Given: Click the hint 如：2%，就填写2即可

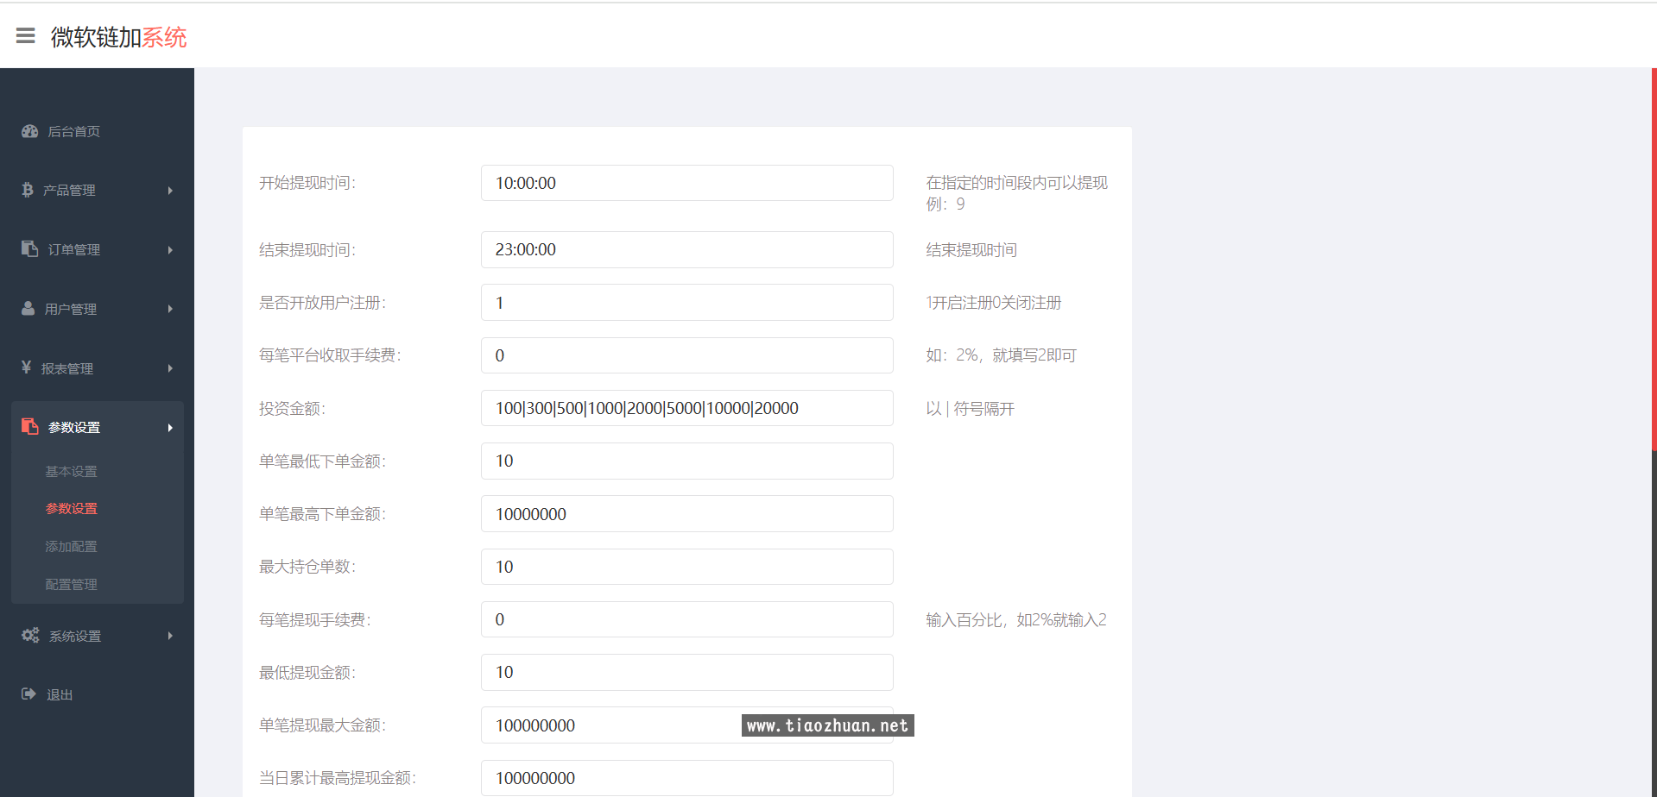Looking at the screenshot, I should tap(1001, 355).
